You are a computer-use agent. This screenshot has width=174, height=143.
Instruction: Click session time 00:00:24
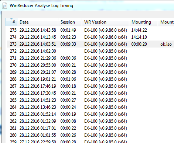click(68, 107)
